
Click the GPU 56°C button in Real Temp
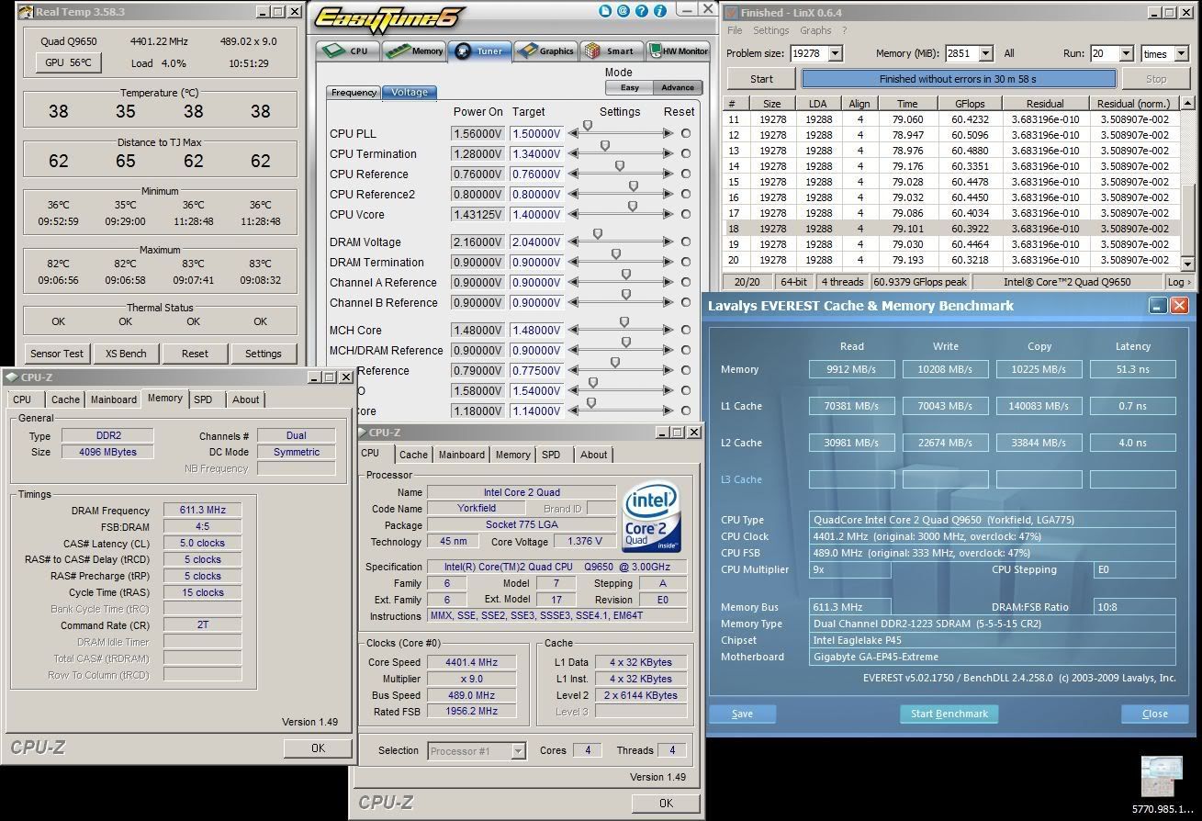pos(68,62)
